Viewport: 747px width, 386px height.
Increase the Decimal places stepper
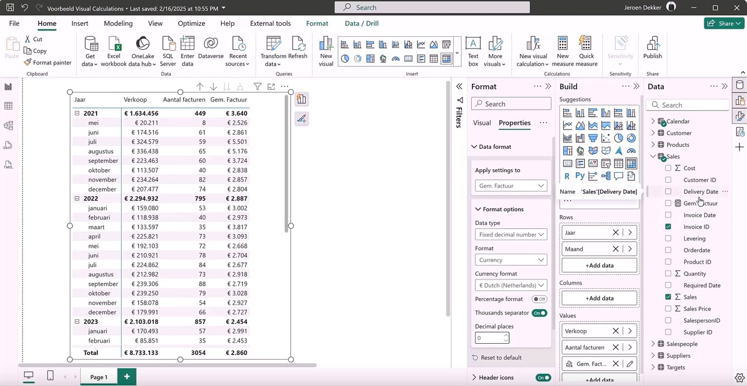506,336
